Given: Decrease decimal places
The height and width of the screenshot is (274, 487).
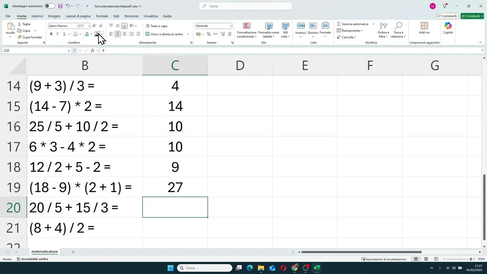Looking at the screenshot, I should tap(229, 34).
